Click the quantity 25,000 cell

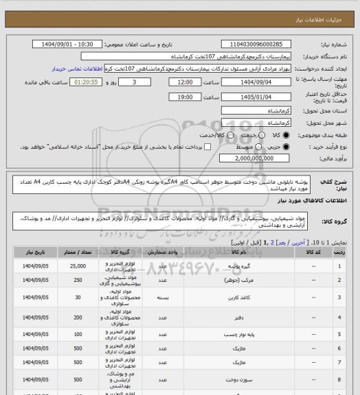pos(78,266)
